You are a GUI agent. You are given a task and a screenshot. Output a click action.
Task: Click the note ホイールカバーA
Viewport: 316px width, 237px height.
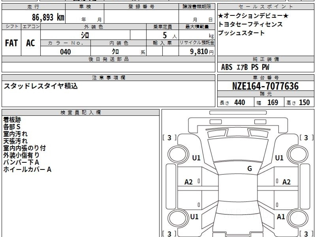27,170
